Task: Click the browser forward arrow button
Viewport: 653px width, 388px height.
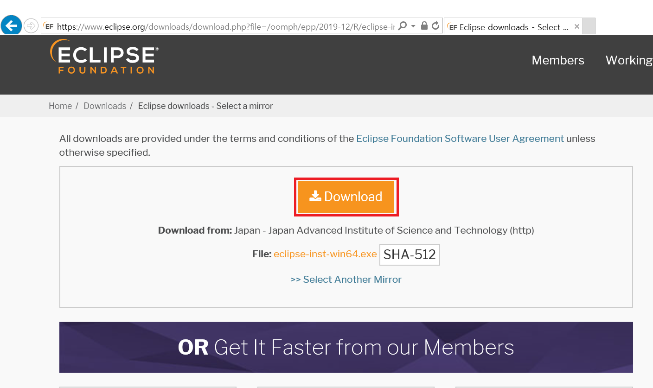Action: pos(31,26)
